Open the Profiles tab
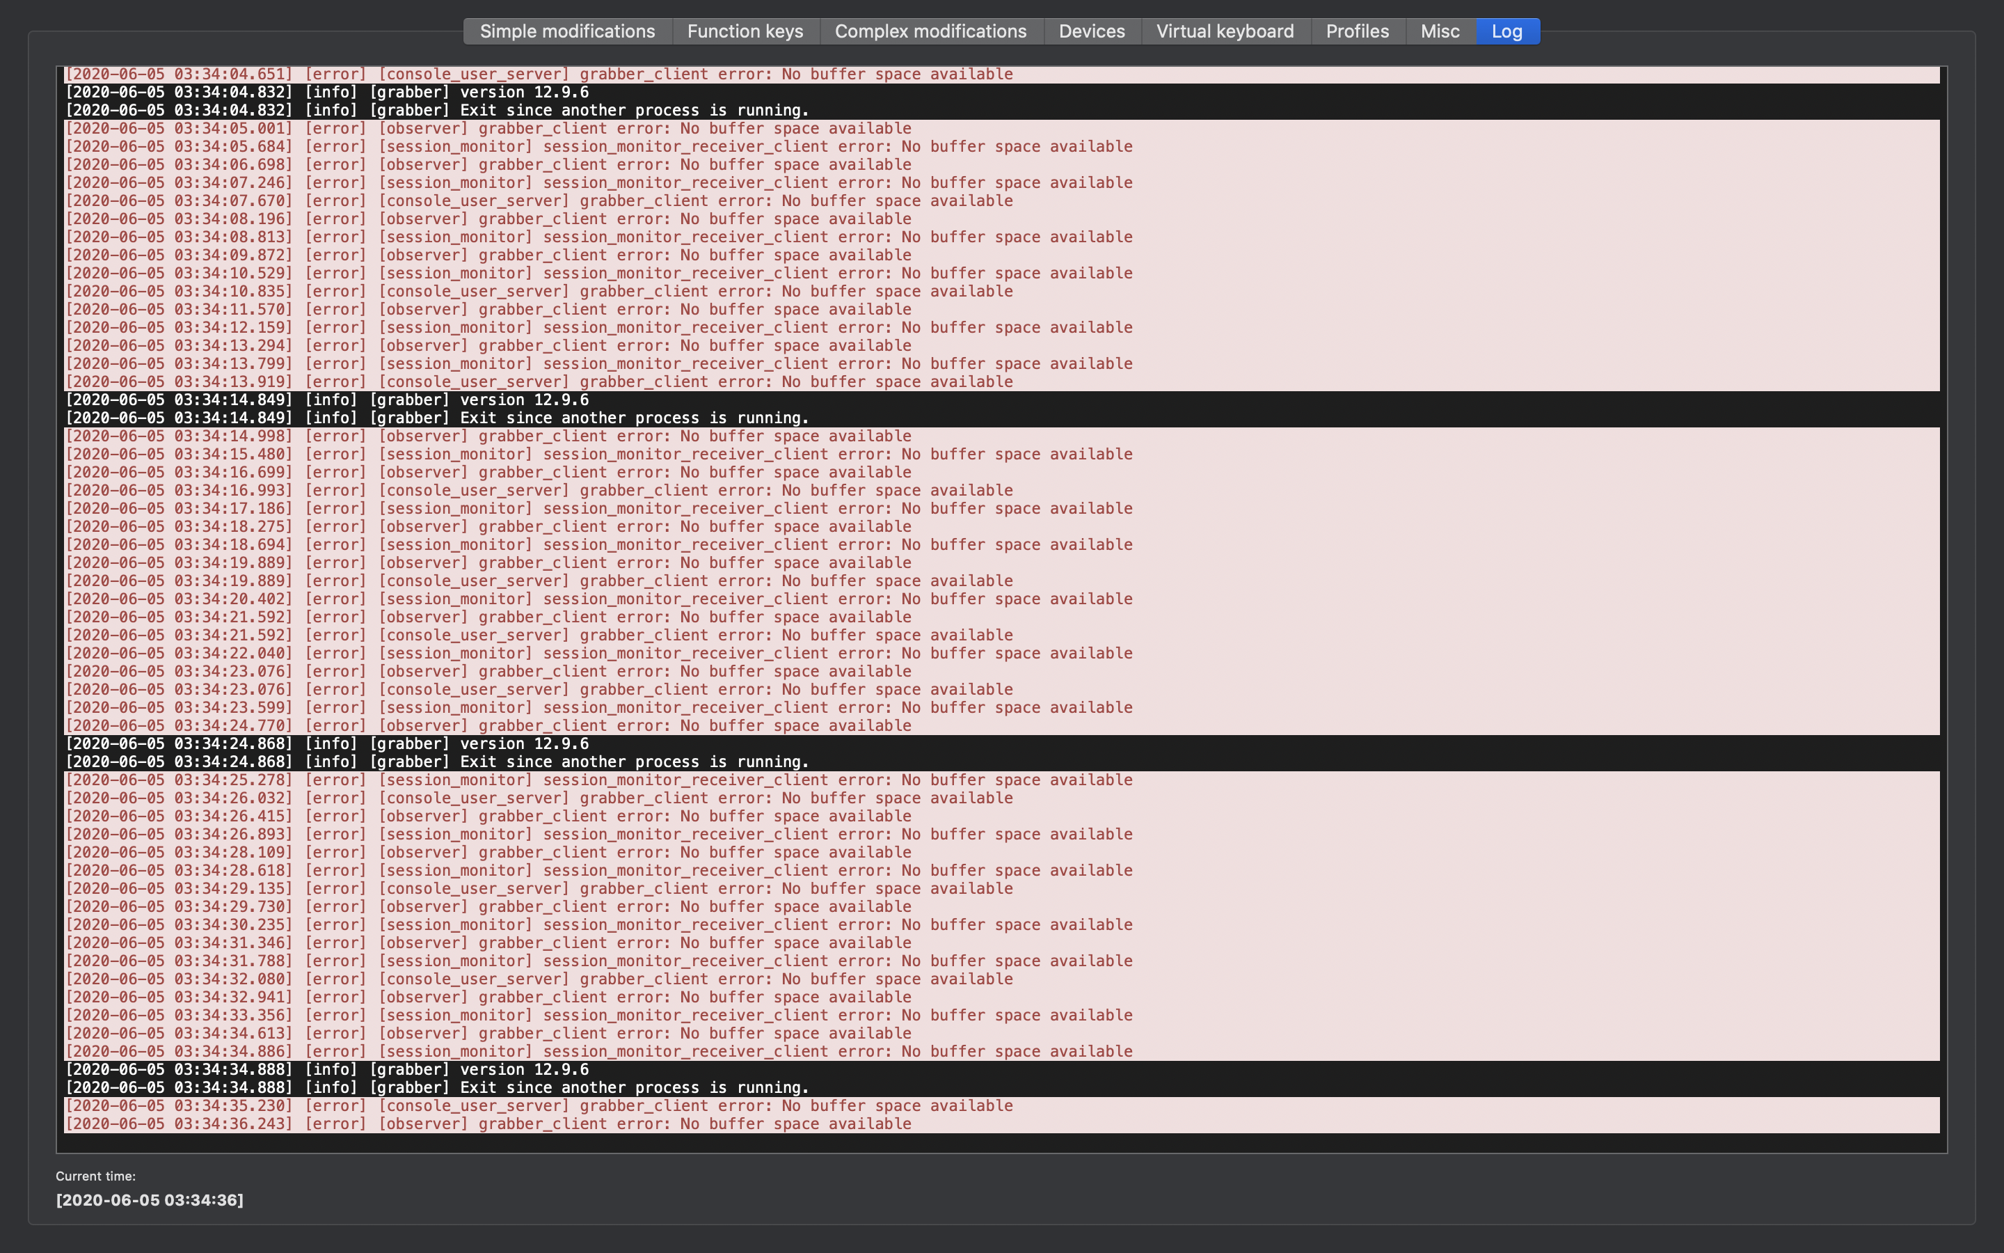Image resolution: width=2004 pixels, height=1253 pixels. (1356, 31)
